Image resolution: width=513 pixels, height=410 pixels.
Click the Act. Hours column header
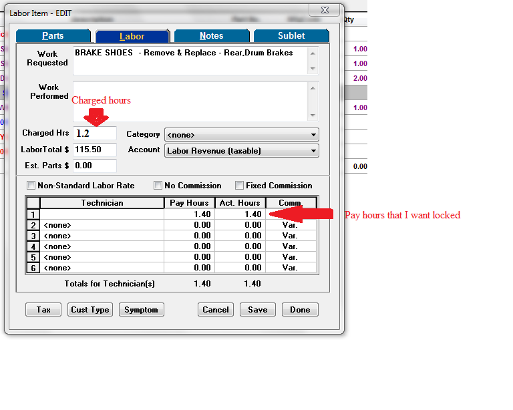(x=240, y=203)
